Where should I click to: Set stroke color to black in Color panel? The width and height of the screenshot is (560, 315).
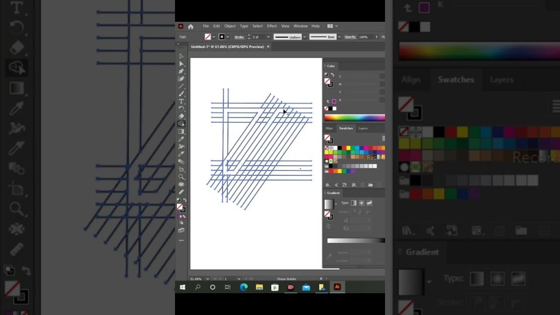click(x=330, y=107)
